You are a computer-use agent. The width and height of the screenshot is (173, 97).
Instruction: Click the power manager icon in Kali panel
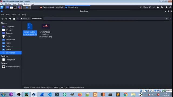pyautogui.click(x=162, y=7)
